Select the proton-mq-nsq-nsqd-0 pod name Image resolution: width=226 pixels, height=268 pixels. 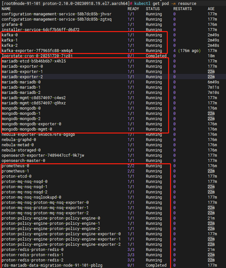coord(25,182)
